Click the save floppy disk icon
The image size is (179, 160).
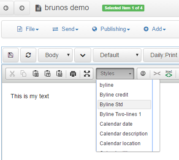[11, 55]
